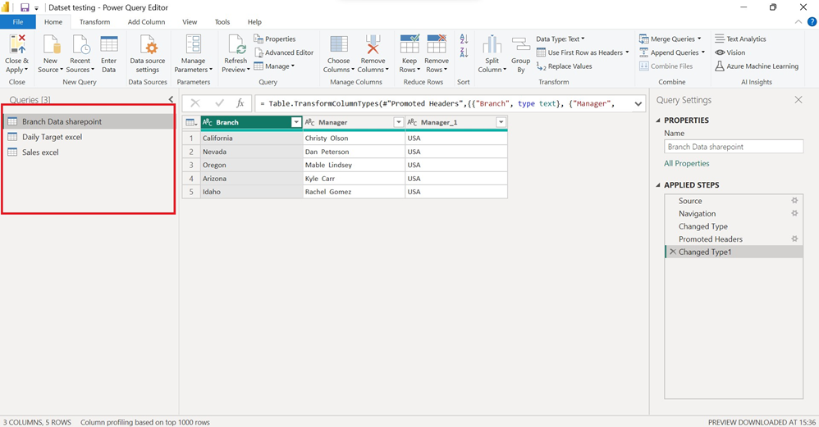Open the File menu
Image resolution: width=819 pixels, height=427 pixels.
pos(18,22)
